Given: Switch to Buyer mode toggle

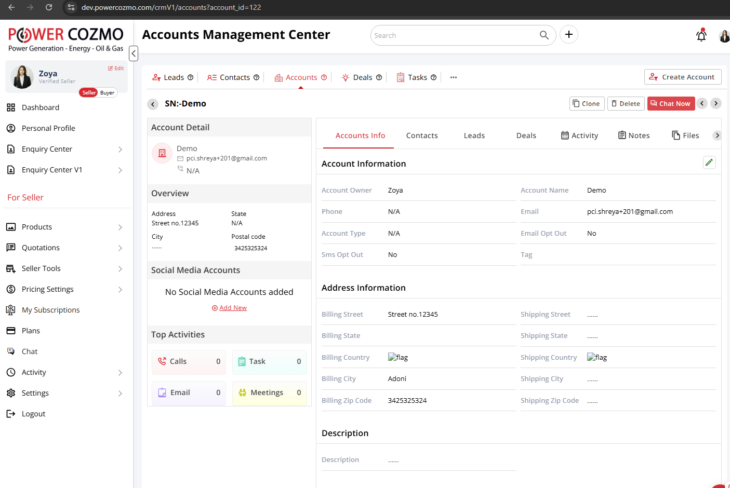Looking at the screenshot, I should coord(108,93).
